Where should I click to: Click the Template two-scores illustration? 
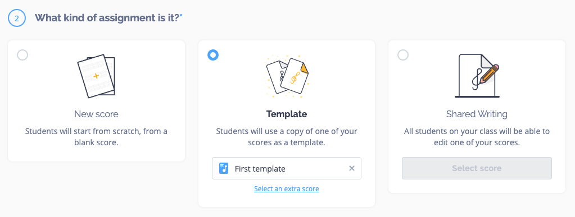pyautogui.click(x=287, y=76)
